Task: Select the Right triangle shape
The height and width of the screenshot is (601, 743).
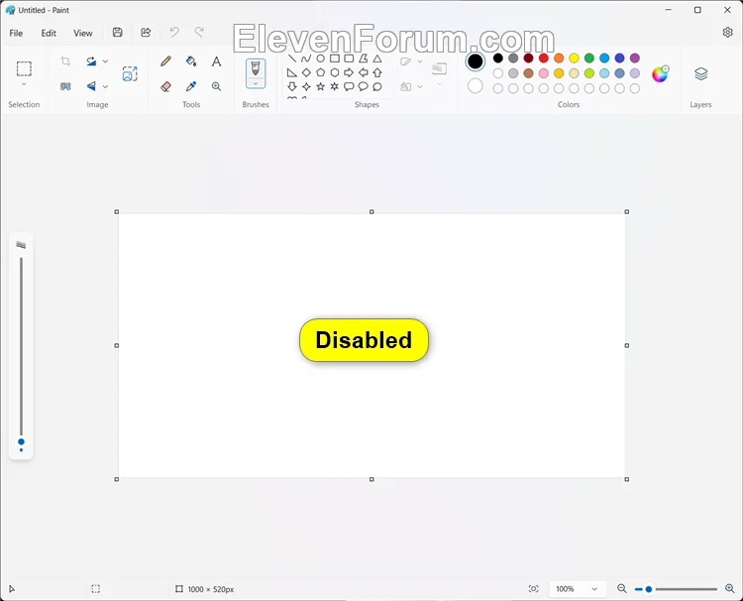Action: click(292, 72)
